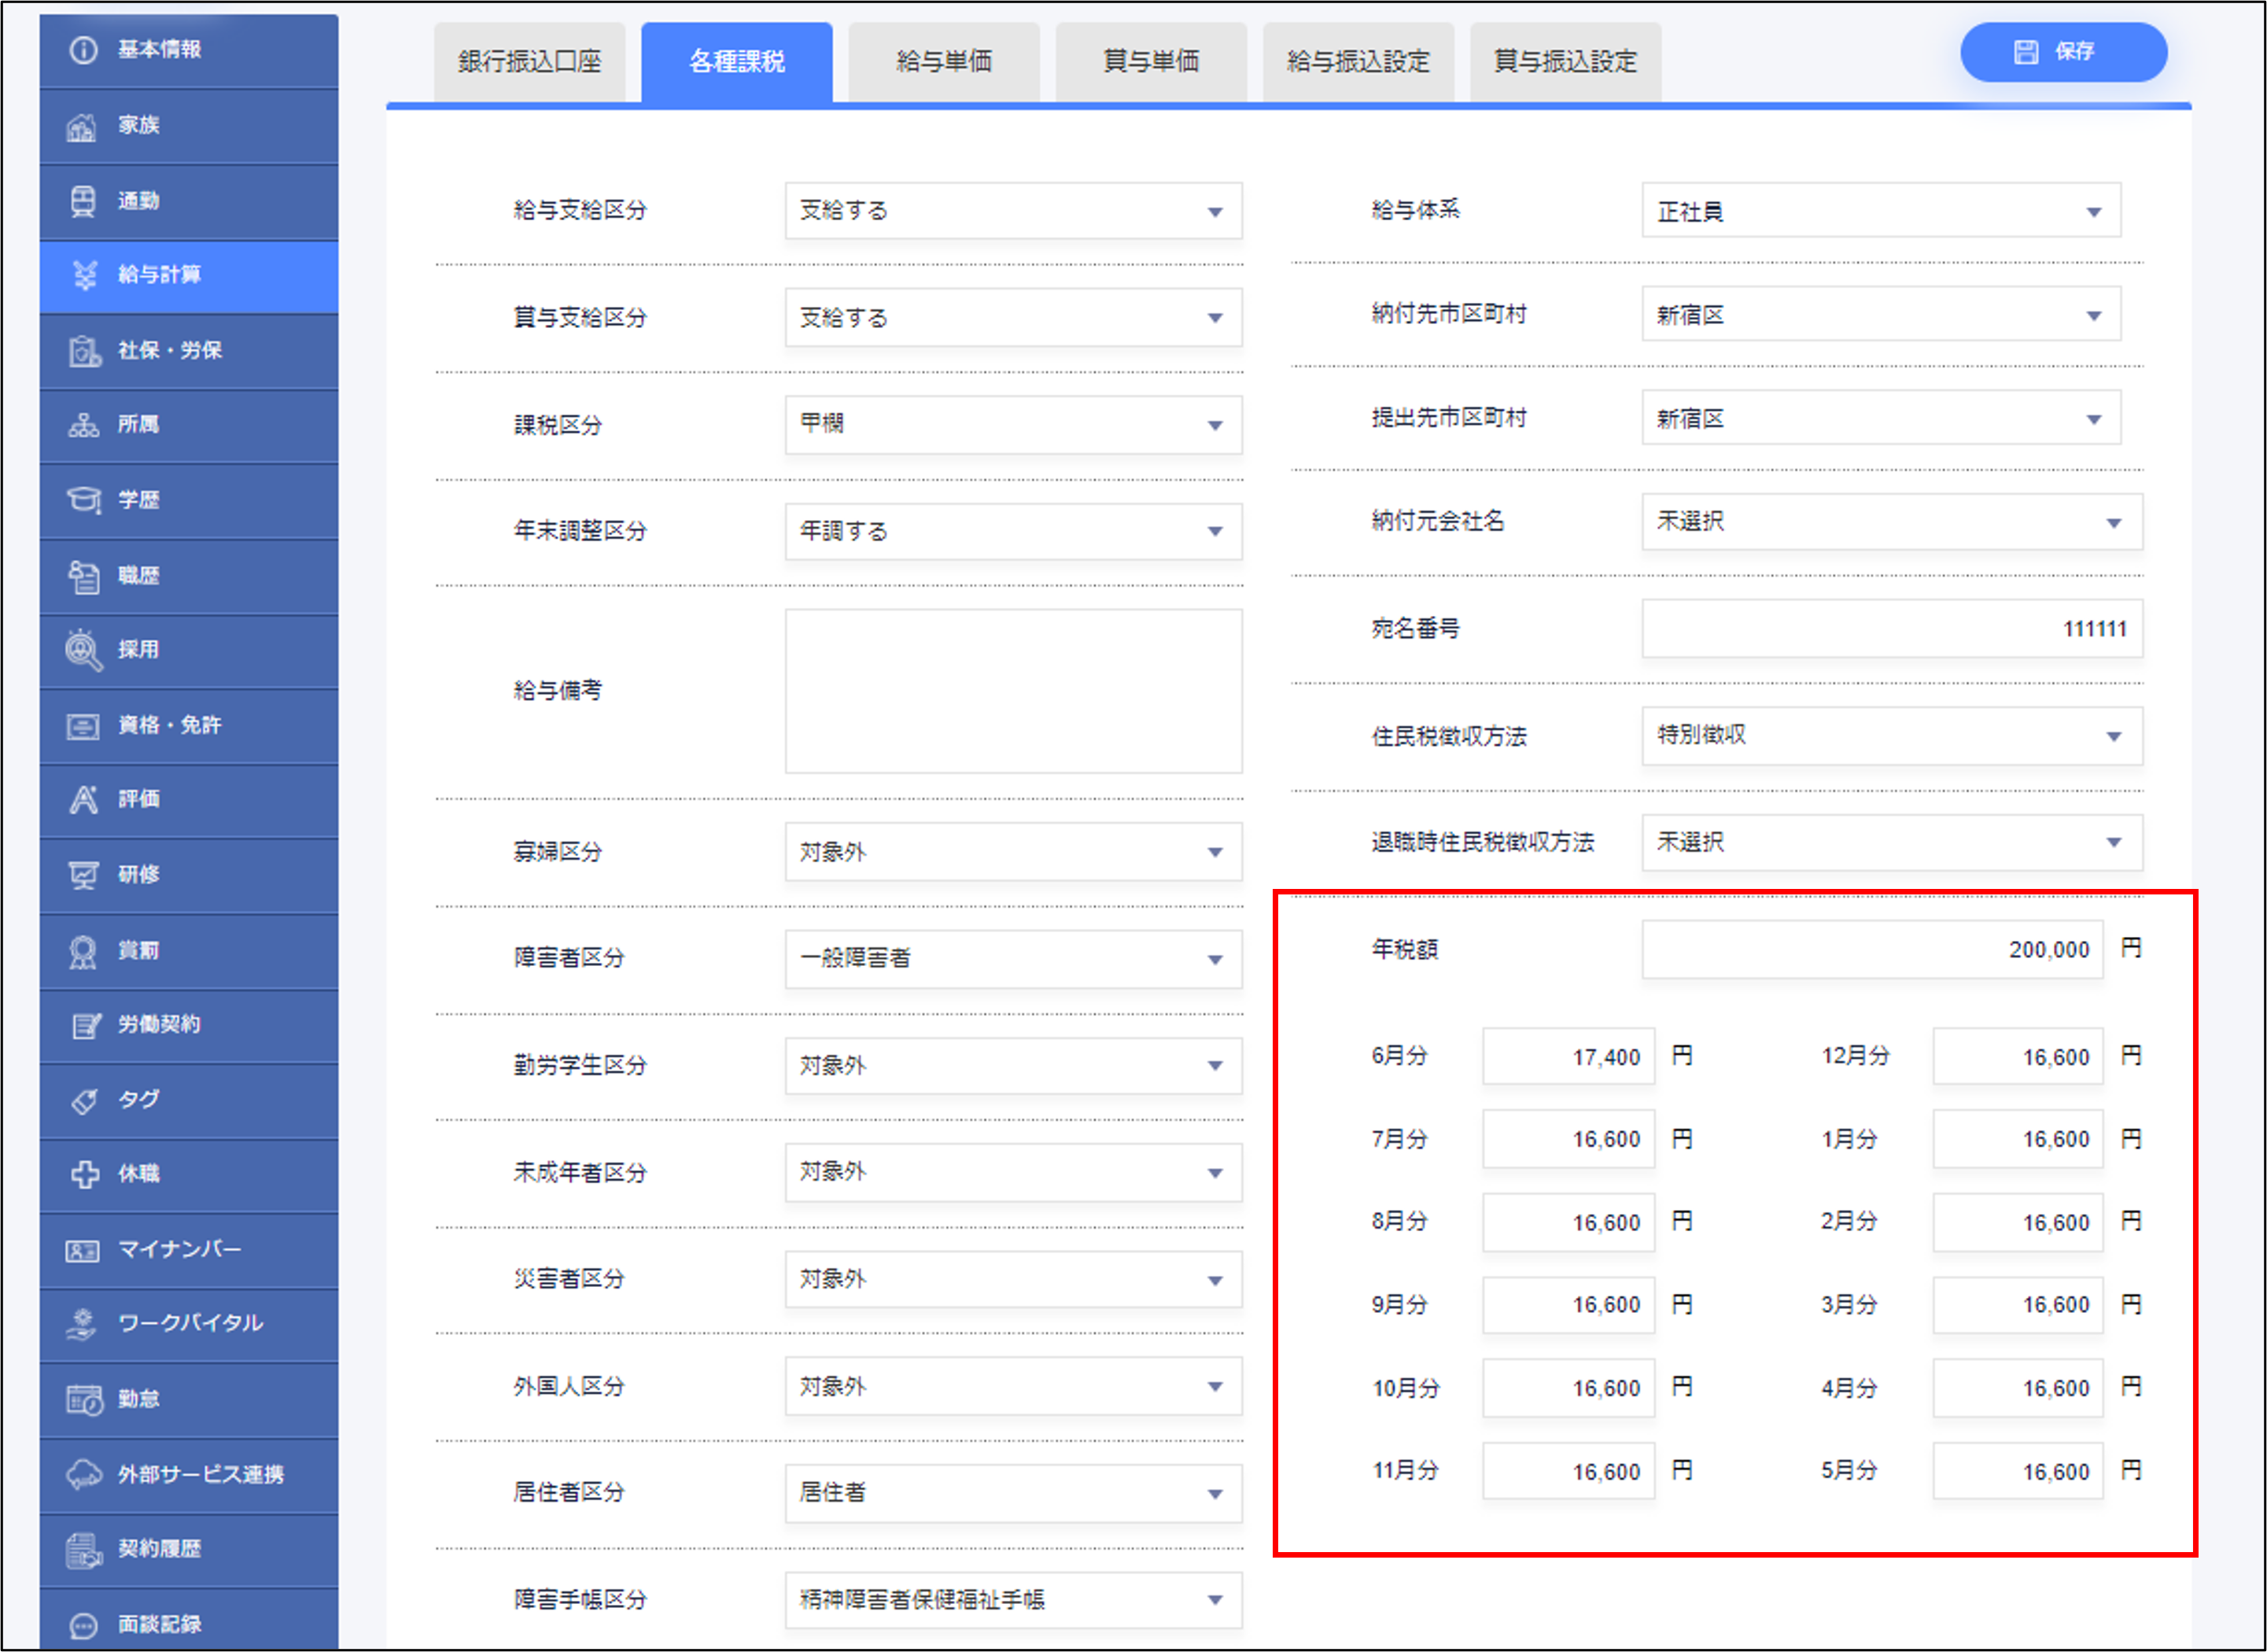Click the 外部サービス連携 cloud icon
This screenshot has height=1652, width=2267.
point(84,1475)
